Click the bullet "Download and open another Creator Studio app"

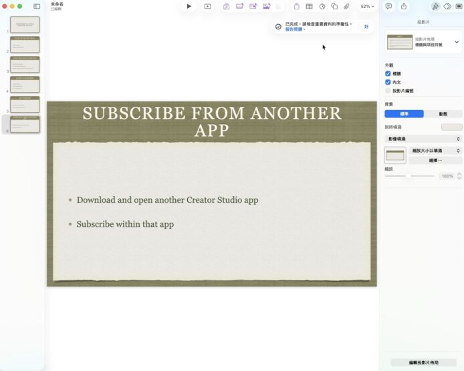pyautogui.click(x=168, y=200)
